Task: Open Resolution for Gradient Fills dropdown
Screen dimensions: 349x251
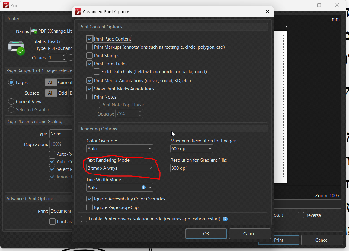Action: 192,168
